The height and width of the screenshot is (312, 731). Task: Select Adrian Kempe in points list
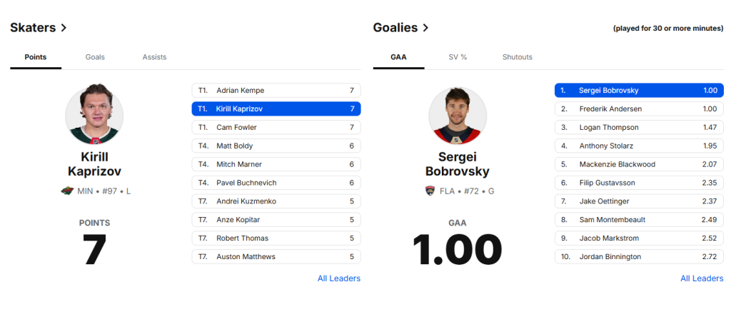pyautogui.click(x=276, y=91)
